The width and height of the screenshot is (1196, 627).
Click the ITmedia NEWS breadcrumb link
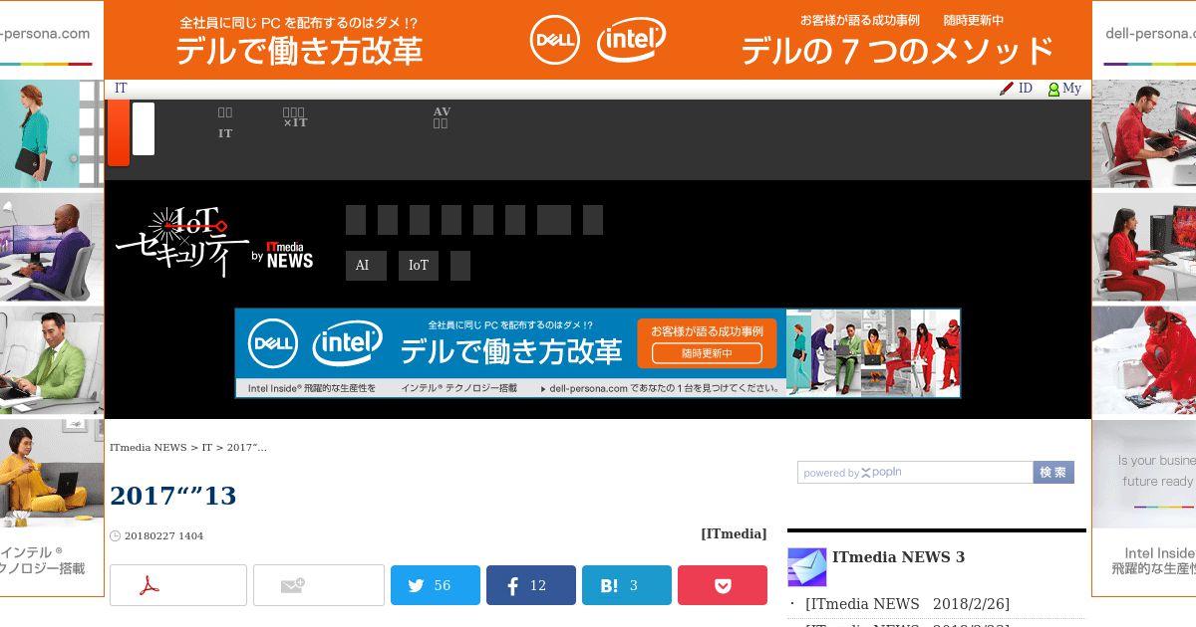click(x=148, y=447)
